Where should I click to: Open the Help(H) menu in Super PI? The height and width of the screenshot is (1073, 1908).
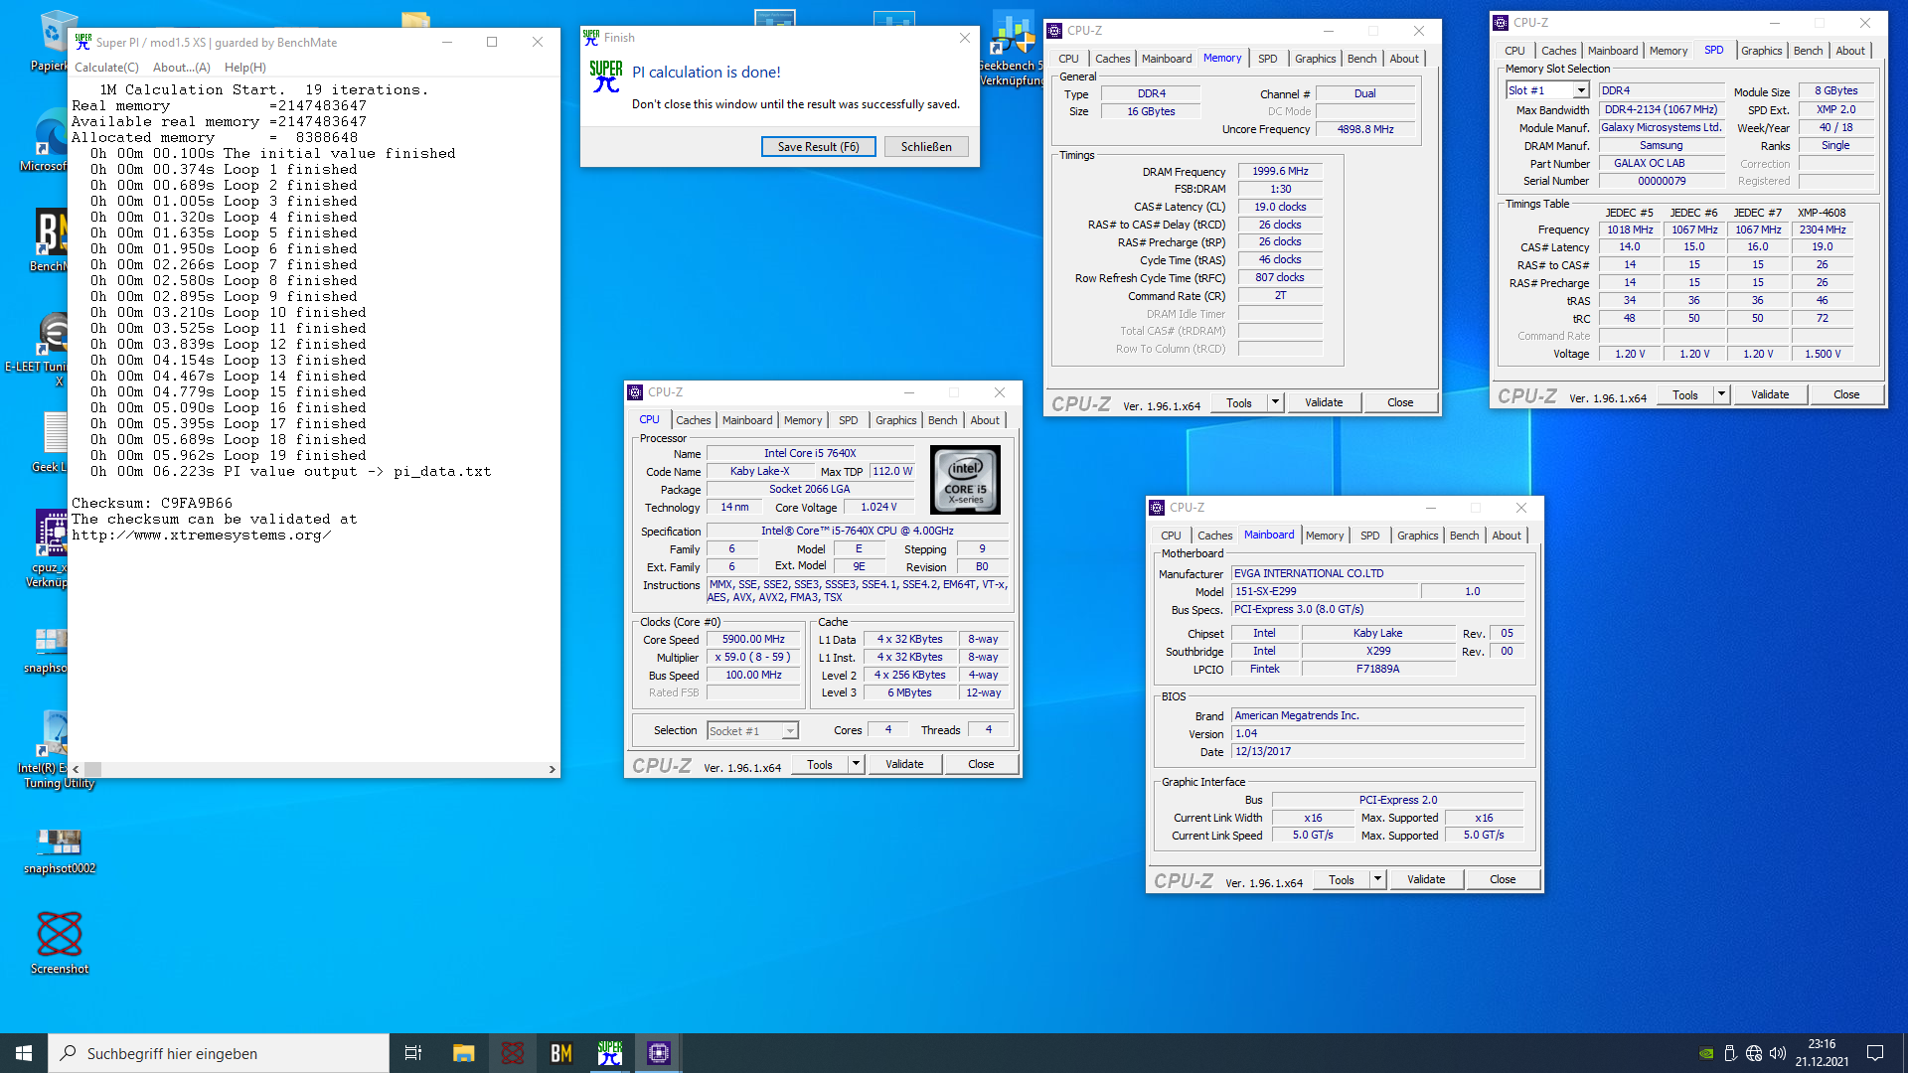pyautogui.click(x=244, y=68)
